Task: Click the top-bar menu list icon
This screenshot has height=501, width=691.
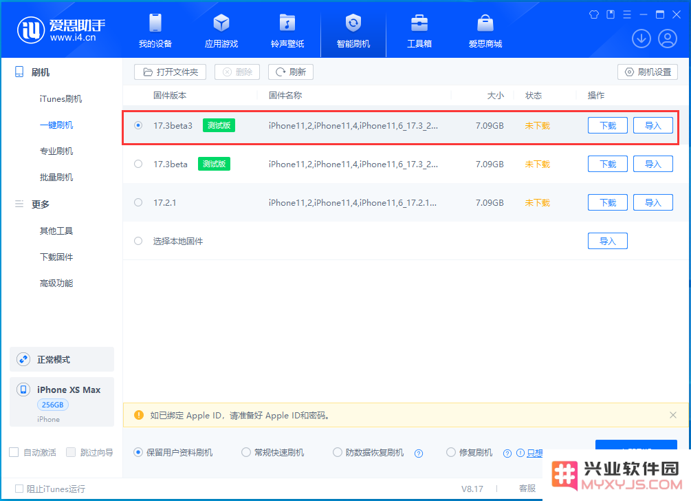Action: [x=626, y=14]
